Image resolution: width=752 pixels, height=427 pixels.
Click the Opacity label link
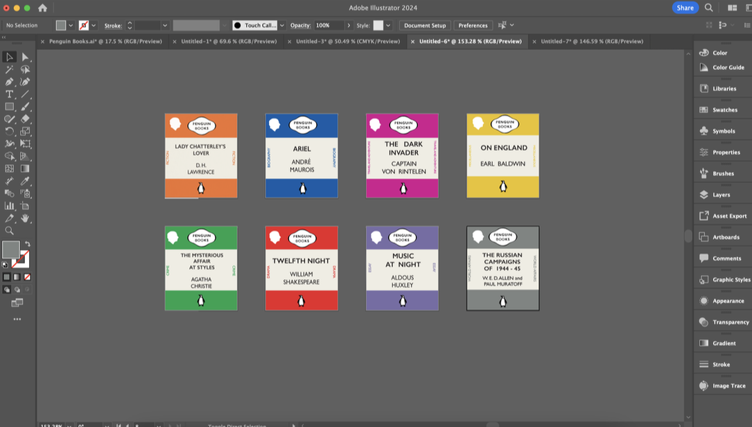click(301, 26)
